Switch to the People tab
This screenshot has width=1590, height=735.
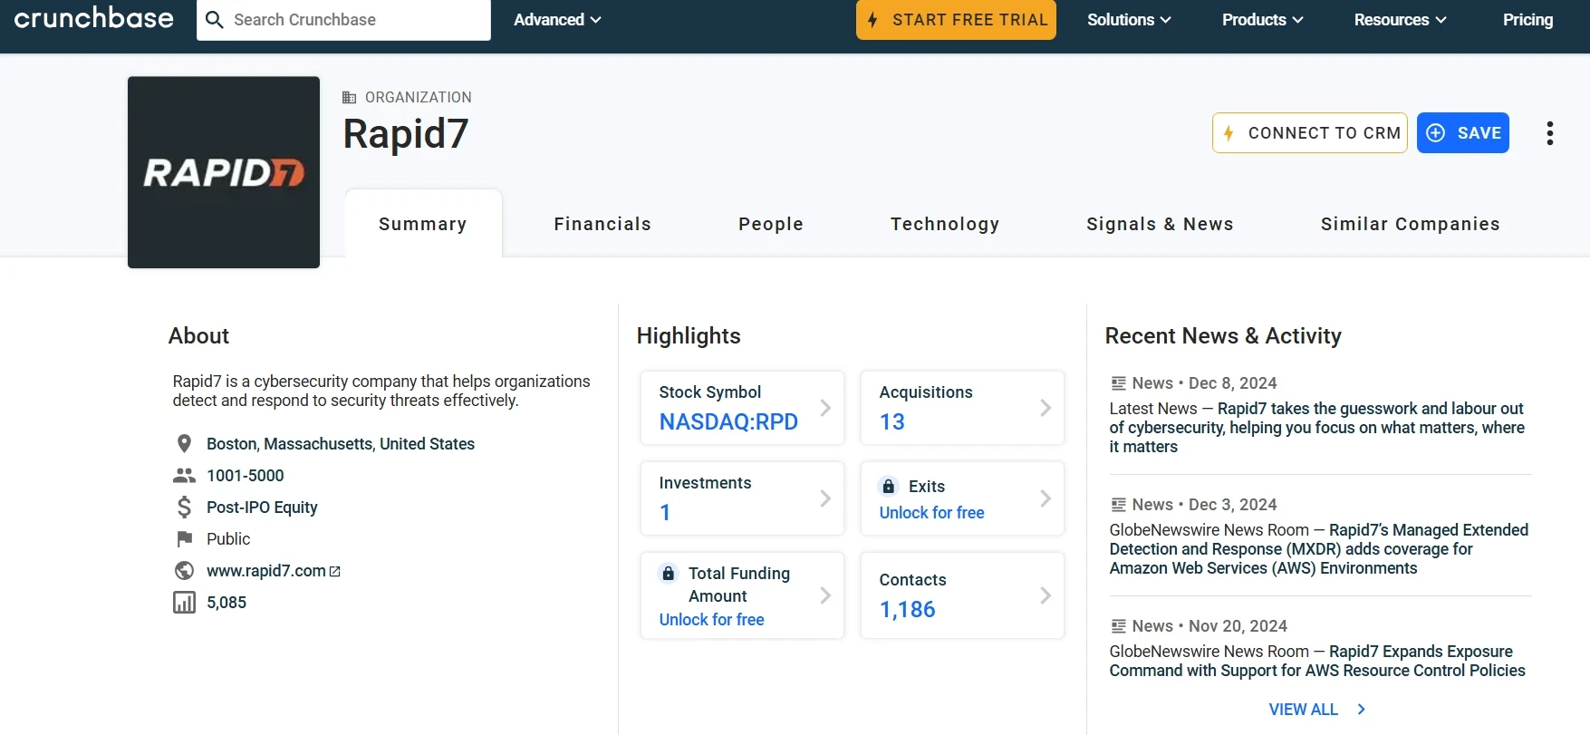(771, 224)
